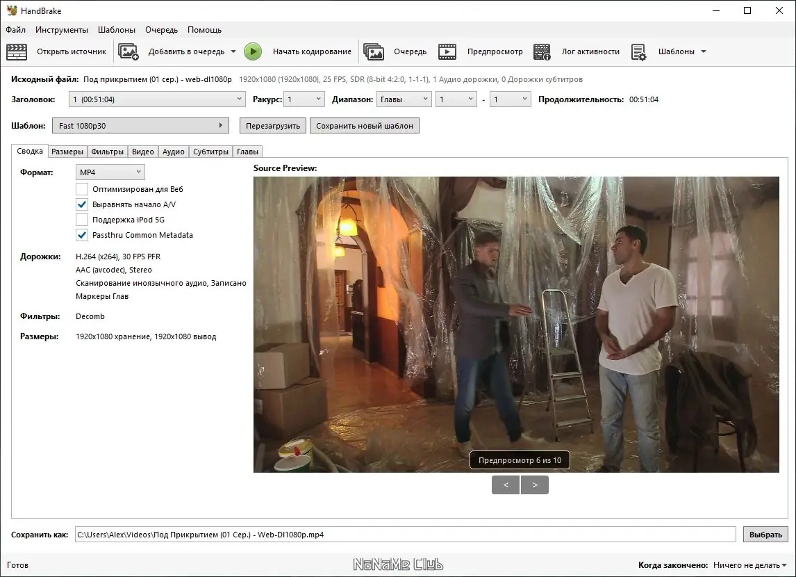Expand the MP4 format dropdown

coord(110,172)
